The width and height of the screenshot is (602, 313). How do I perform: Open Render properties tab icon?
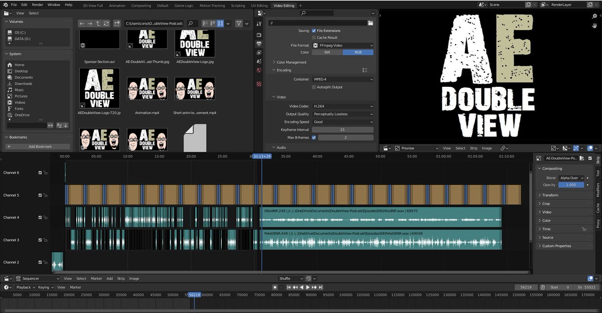point(259,35)
